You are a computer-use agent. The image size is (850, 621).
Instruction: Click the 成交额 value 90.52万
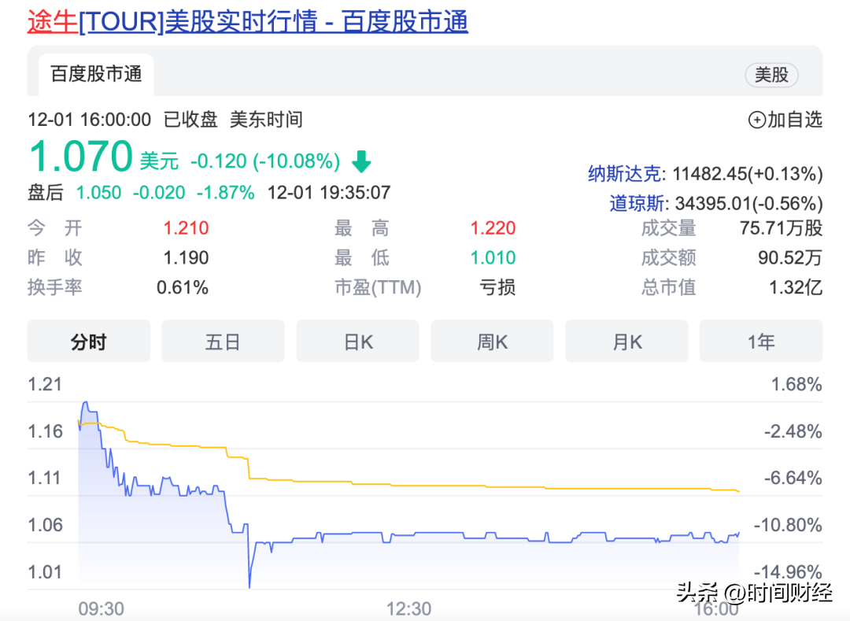point(790,257)
